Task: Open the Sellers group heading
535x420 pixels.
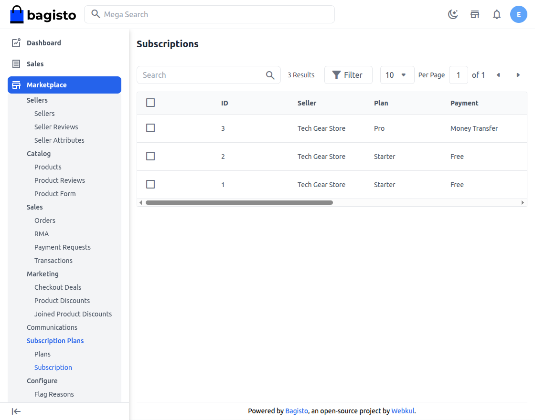Action: click(x=37, y=100)
